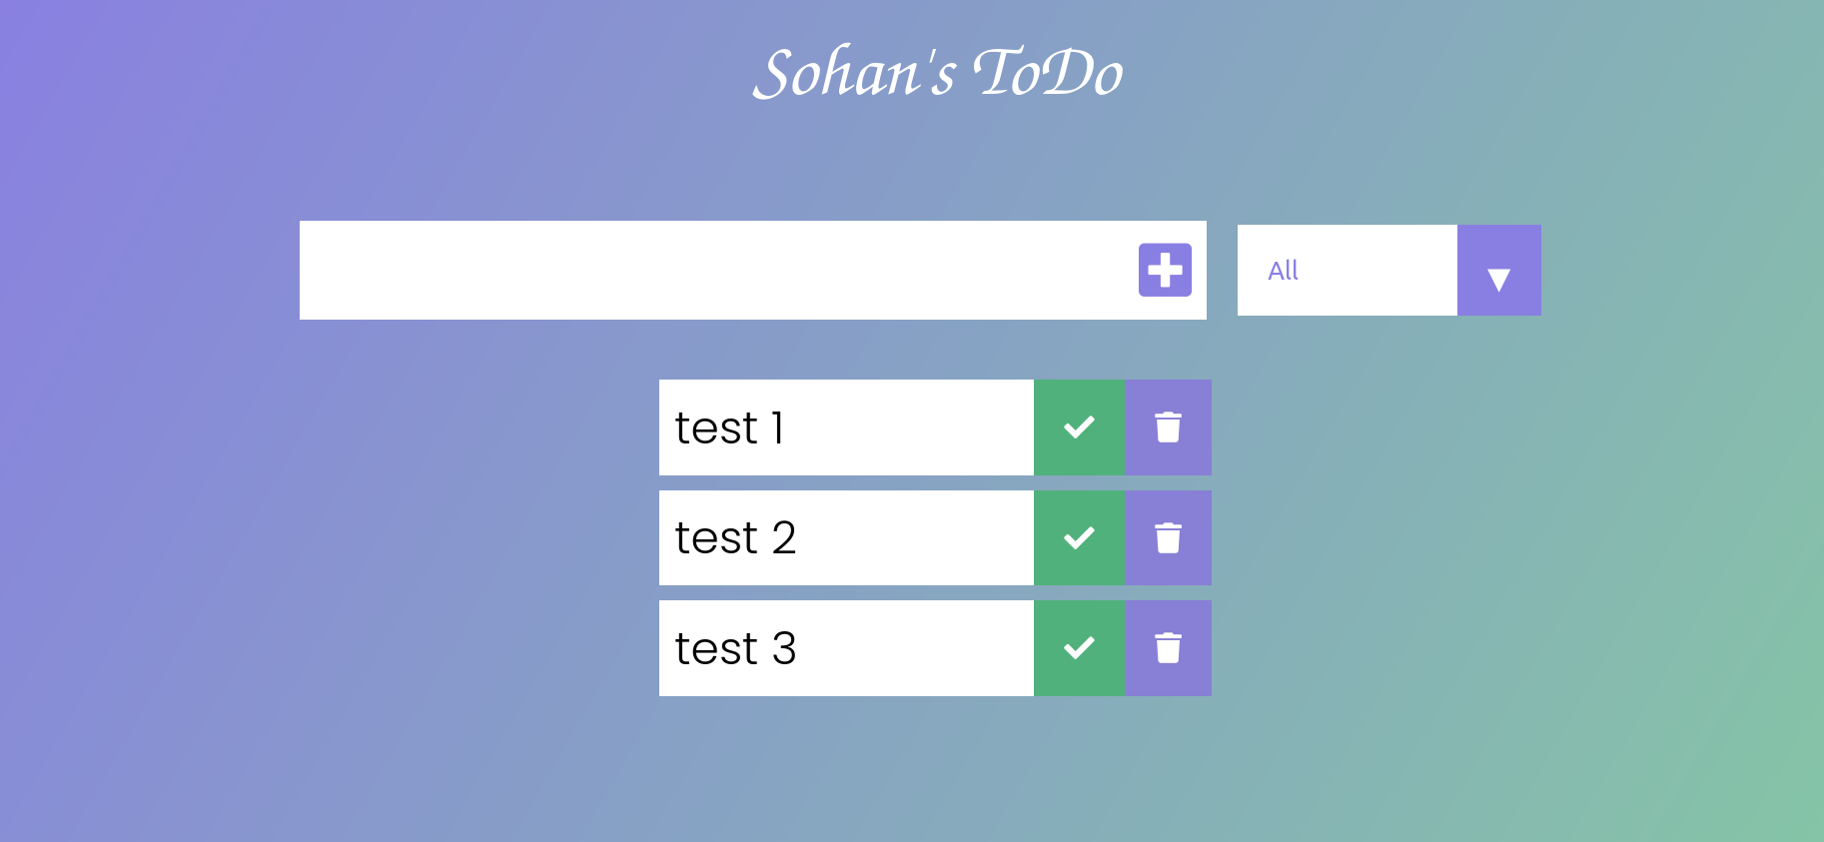
Task: Toggle the green check button beside test 1
Action: point(1079,427)
